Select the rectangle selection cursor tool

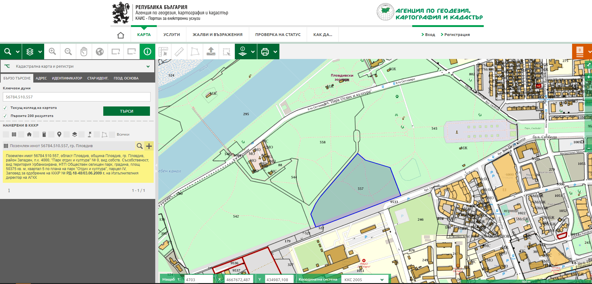tap(227, 52)
